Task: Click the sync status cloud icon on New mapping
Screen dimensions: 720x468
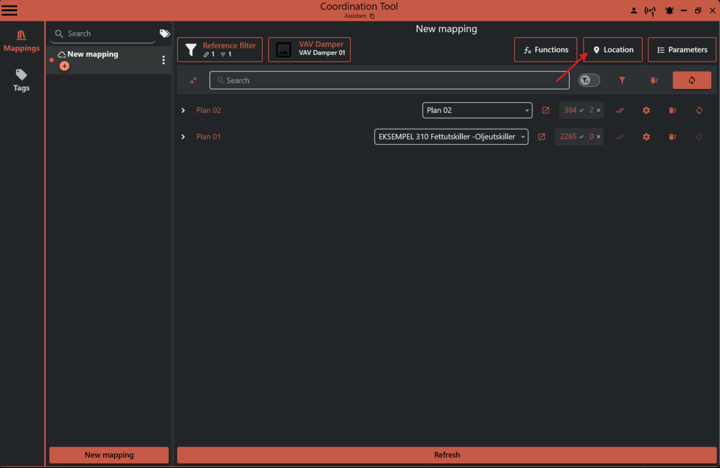Action: point(61,53)
